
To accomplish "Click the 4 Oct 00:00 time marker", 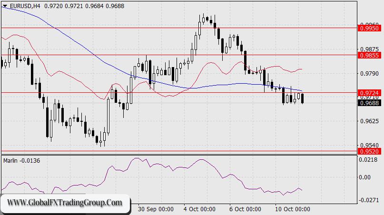I will [x=199, y=209].
